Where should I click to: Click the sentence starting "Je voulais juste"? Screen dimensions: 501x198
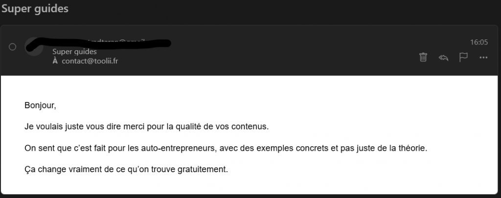coord(146,126)
